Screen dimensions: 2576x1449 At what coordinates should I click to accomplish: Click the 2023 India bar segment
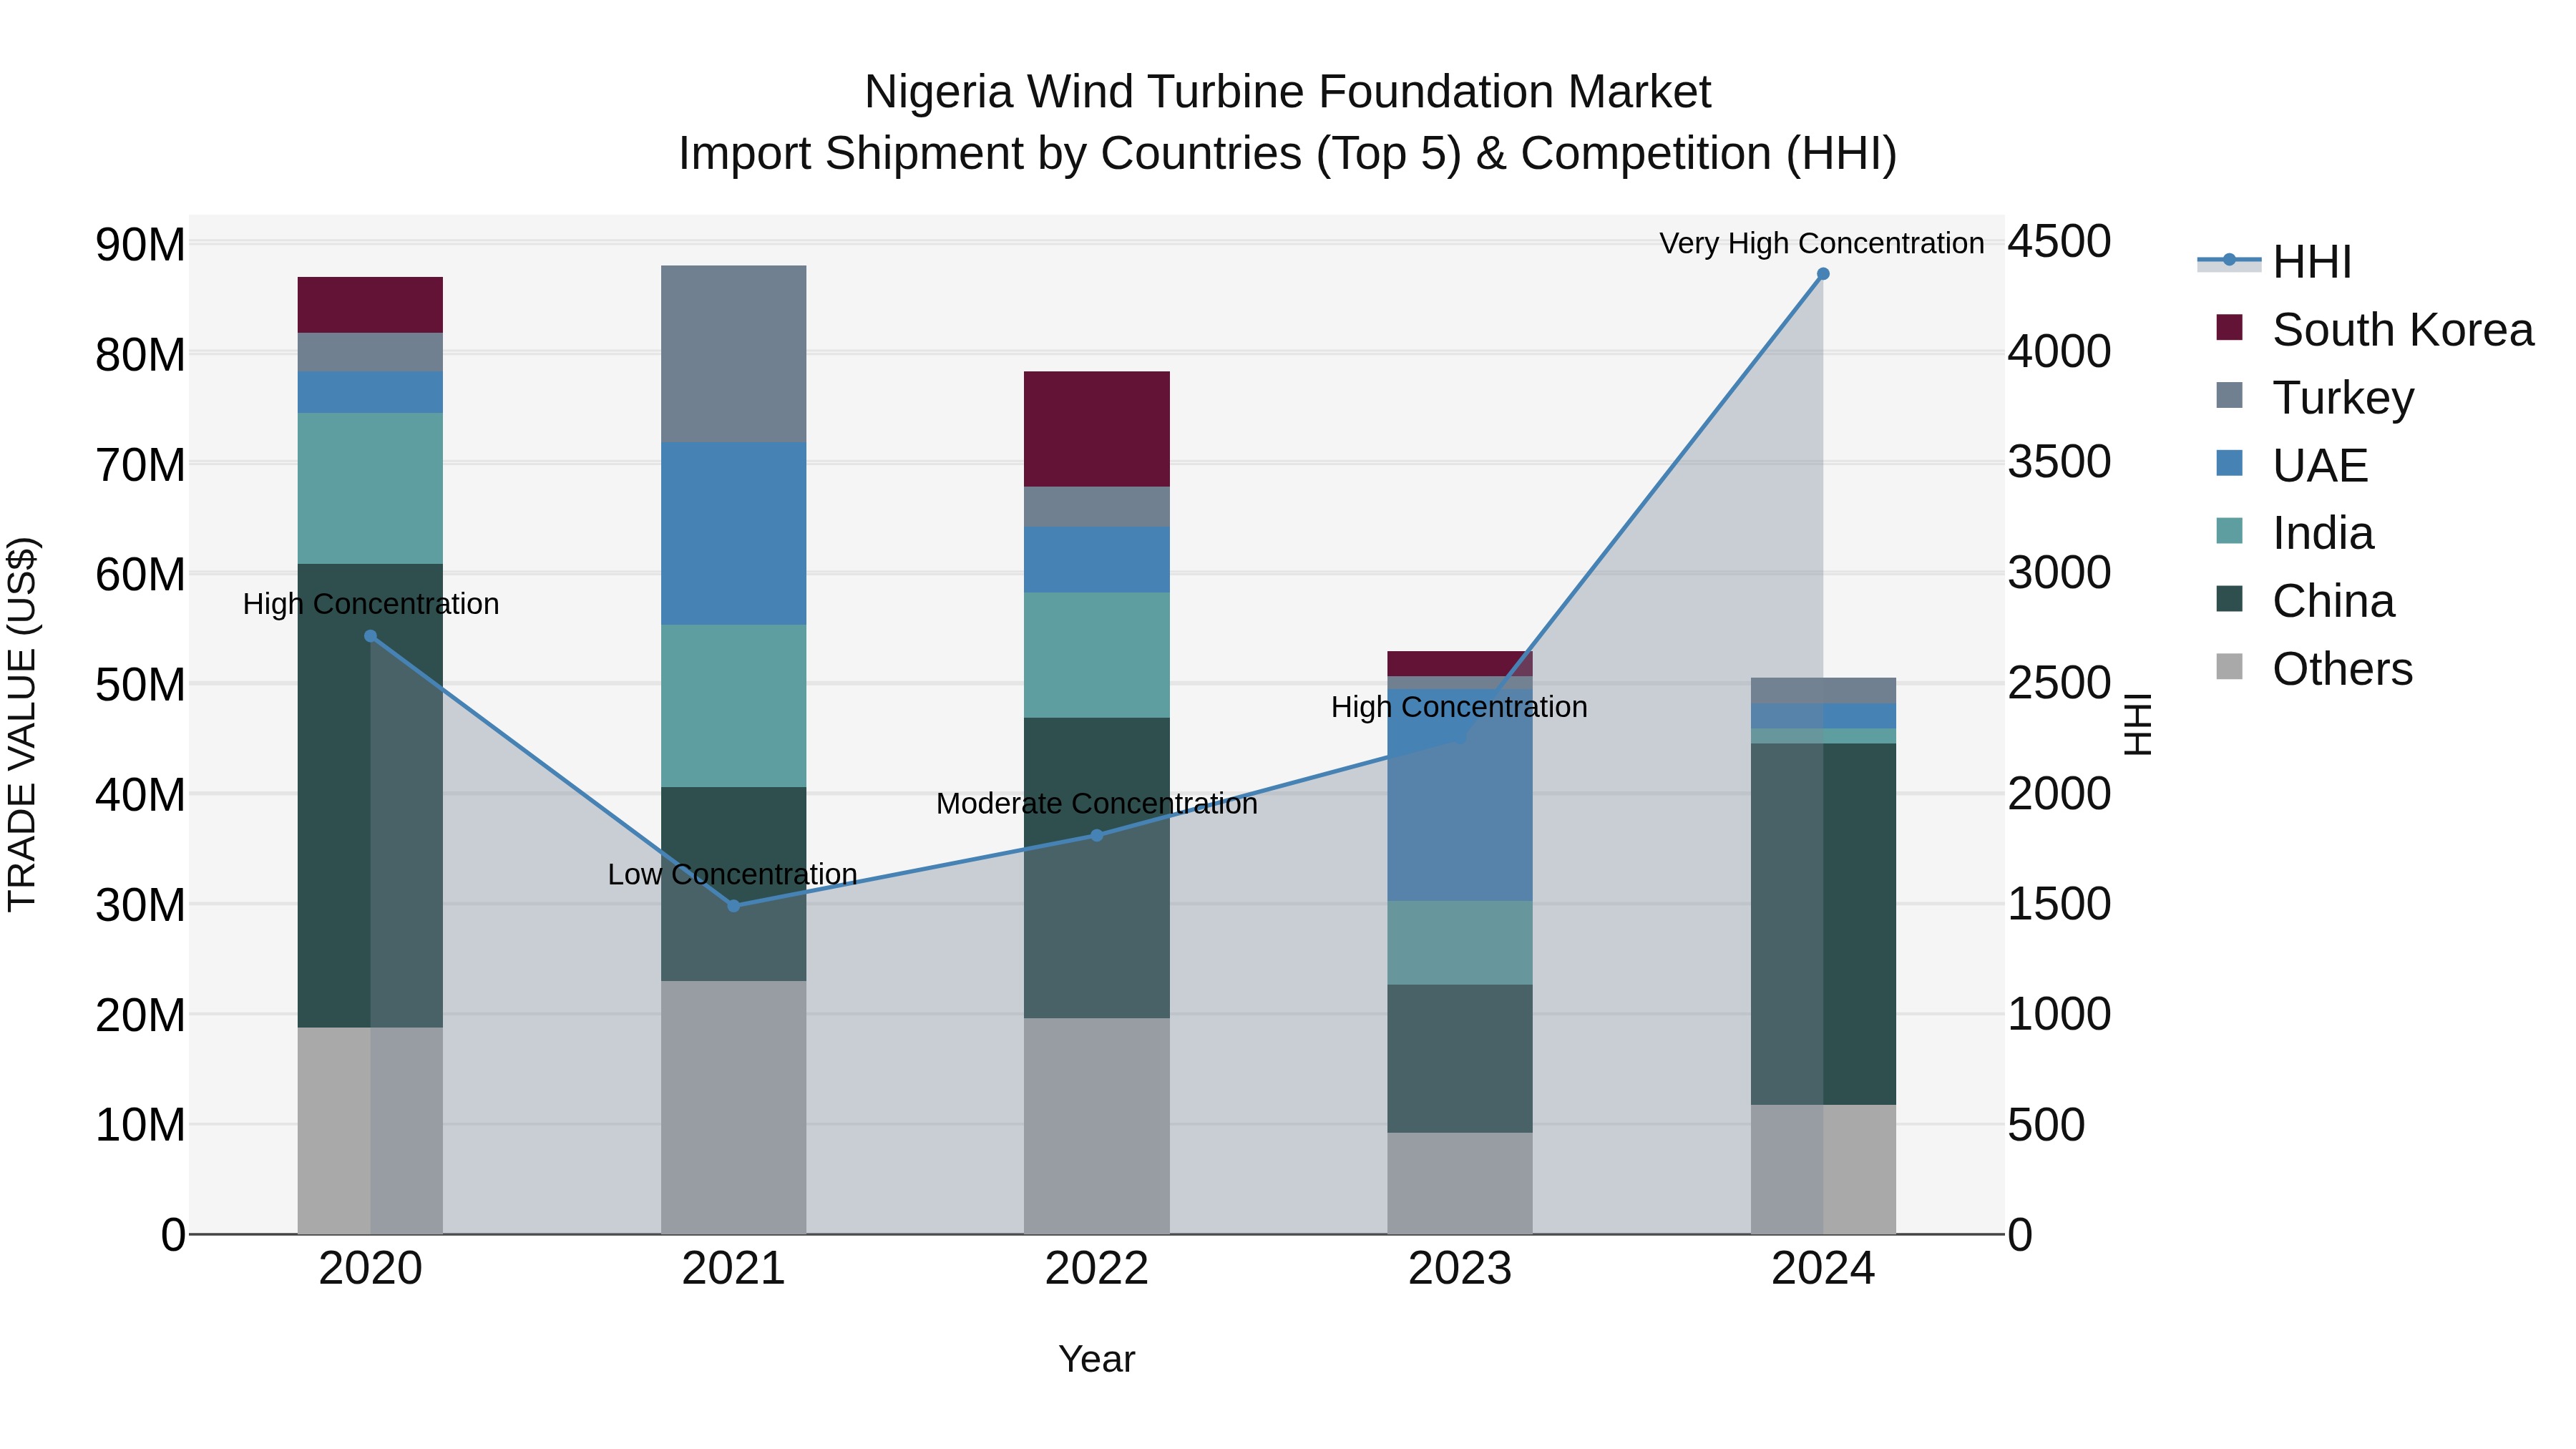(x=1460, y=943)
